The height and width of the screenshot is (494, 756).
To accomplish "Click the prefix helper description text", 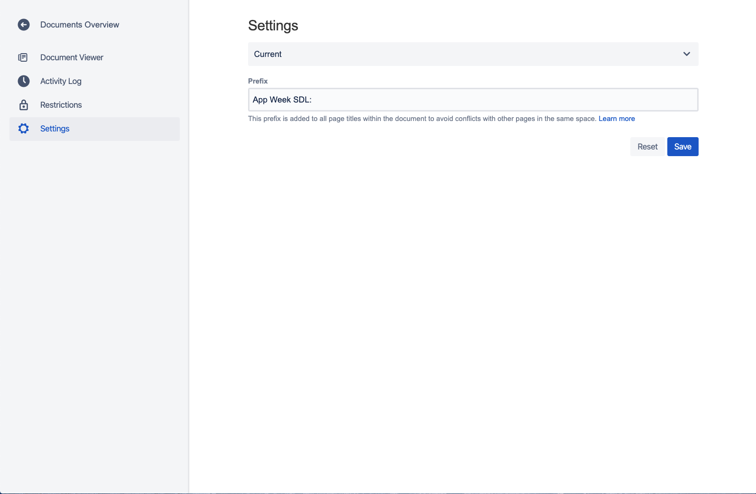I will (422, 119).
